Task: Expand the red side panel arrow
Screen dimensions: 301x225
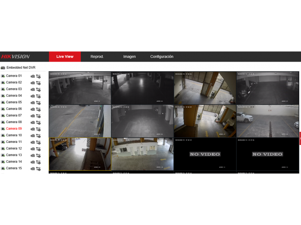Action: pos(300,138)
